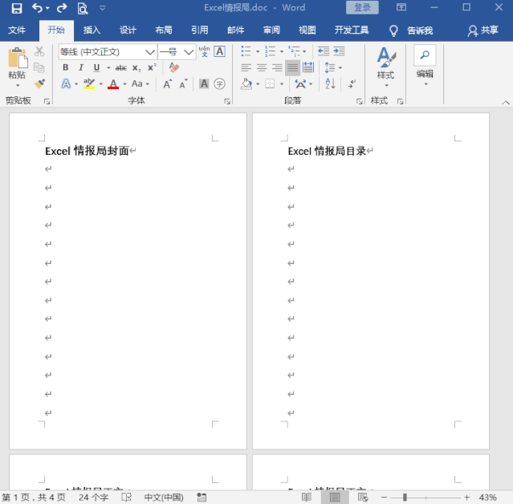Viewport: 513px width, 504px height.
Task: Click the zoom slider handle
Action: coord(405,498)
